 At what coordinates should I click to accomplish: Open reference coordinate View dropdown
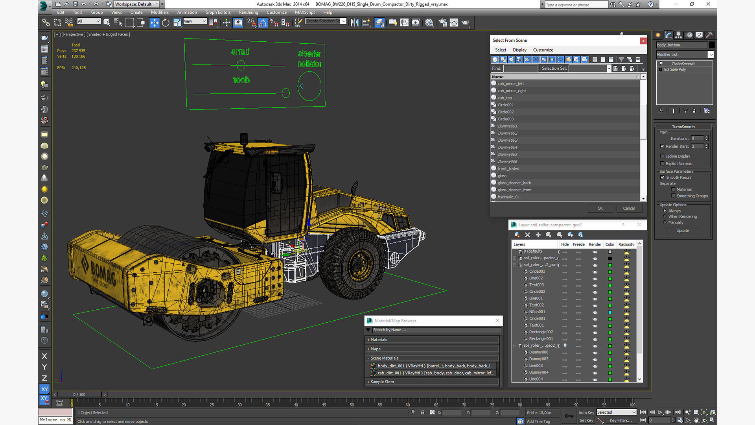tap(195, 21)
